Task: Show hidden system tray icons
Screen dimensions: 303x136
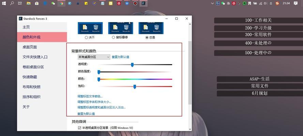Action: pyautogui.click(x=213, y=3)
